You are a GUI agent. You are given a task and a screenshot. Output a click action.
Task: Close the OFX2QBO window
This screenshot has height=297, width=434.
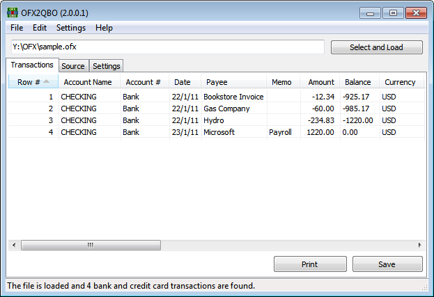click(x=416, y=13)
